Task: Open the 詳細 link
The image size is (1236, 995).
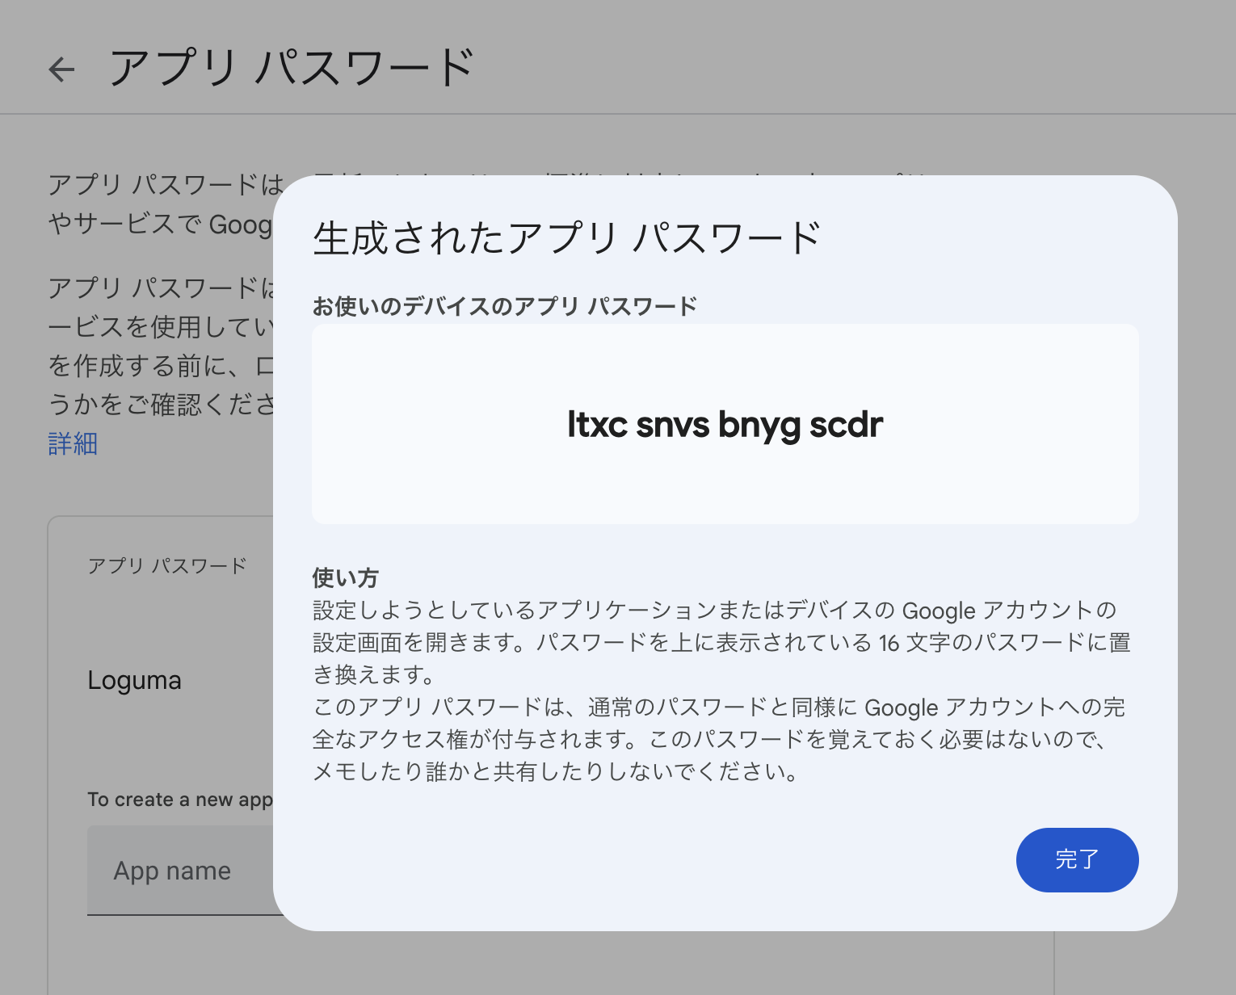Action: tap(72, 444)
